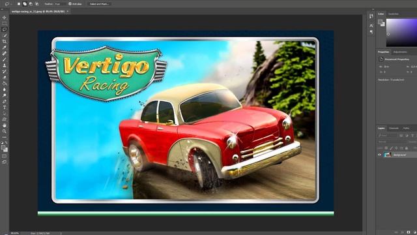Screen dimensions: 417x235
Task: Set lasso to Intersect with selection
Action: [37, 4]
